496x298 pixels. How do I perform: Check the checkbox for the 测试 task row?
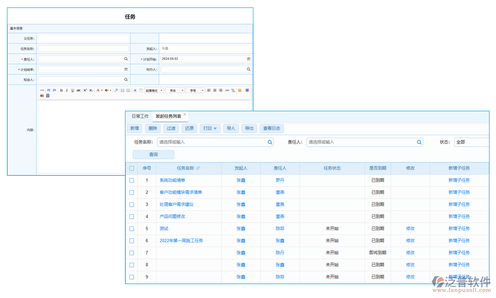pyautogui.click(x=131, y=228)
